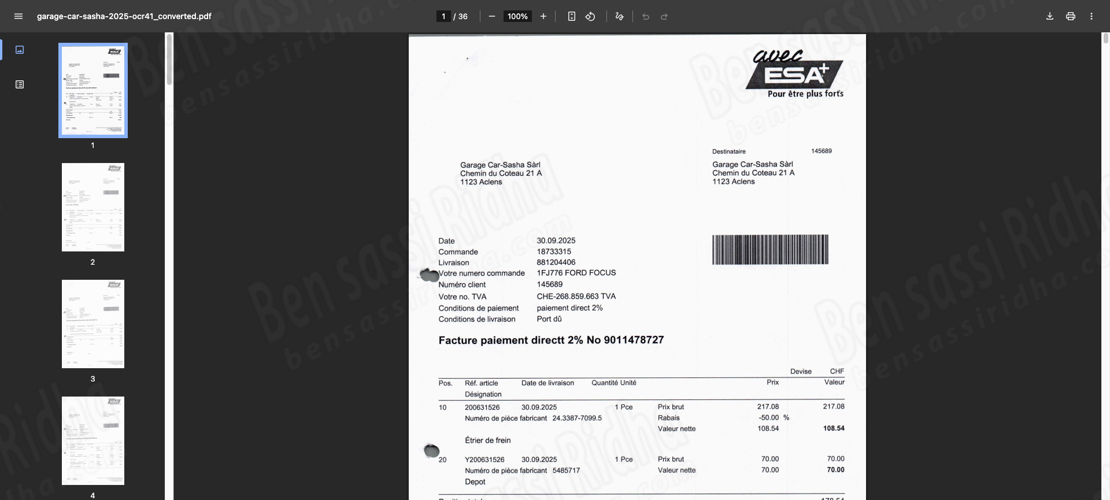1110x500 pixels.
Task: Click the zoom percentage field showing 100%
Action: [517, 16]
